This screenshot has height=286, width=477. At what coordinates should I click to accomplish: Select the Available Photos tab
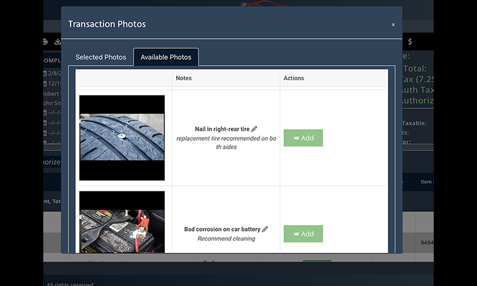point(166,57)
